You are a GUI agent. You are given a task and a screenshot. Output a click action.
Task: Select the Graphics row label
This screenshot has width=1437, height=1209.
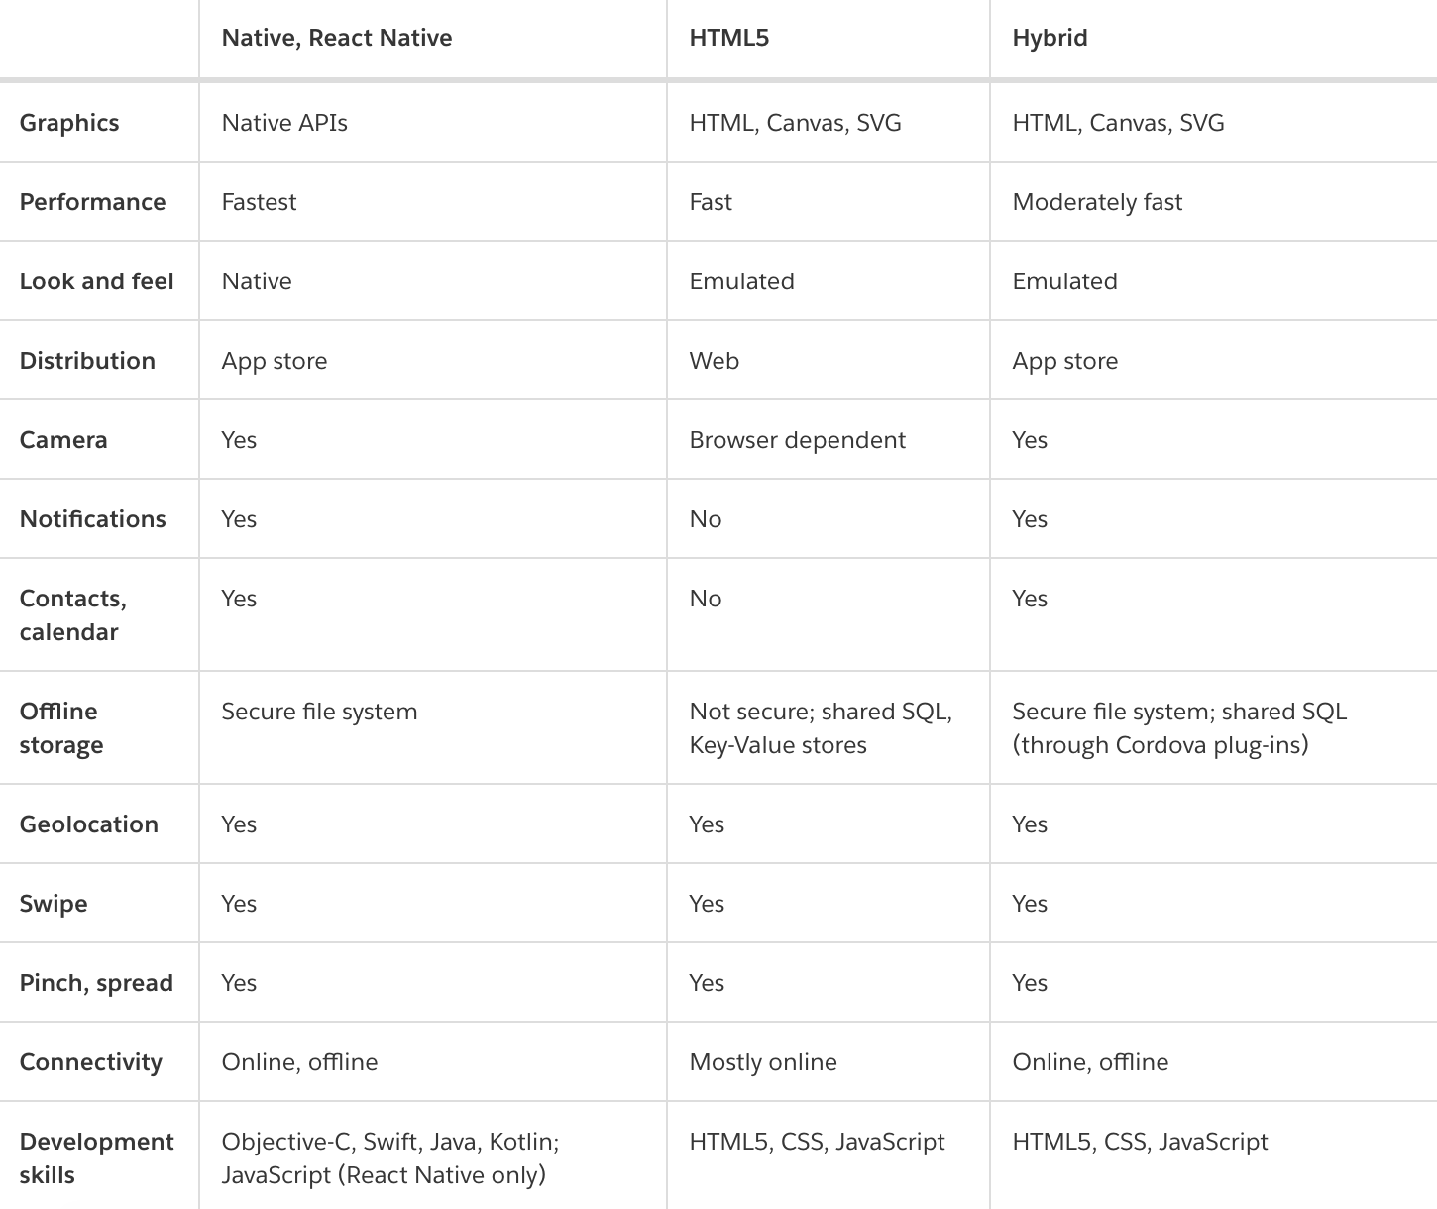69,123
